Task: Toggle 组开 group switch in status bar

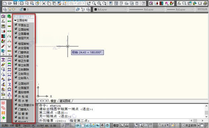Action: pyautogui.click(x=18, y=126)
